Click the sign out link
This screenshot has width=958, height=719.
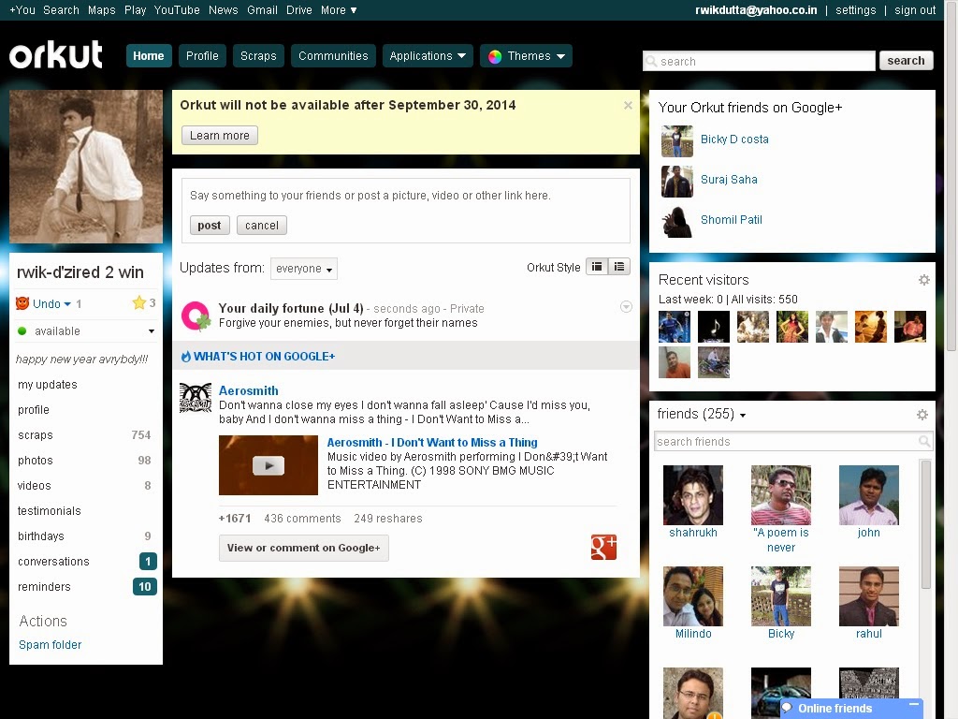point(915,9)
